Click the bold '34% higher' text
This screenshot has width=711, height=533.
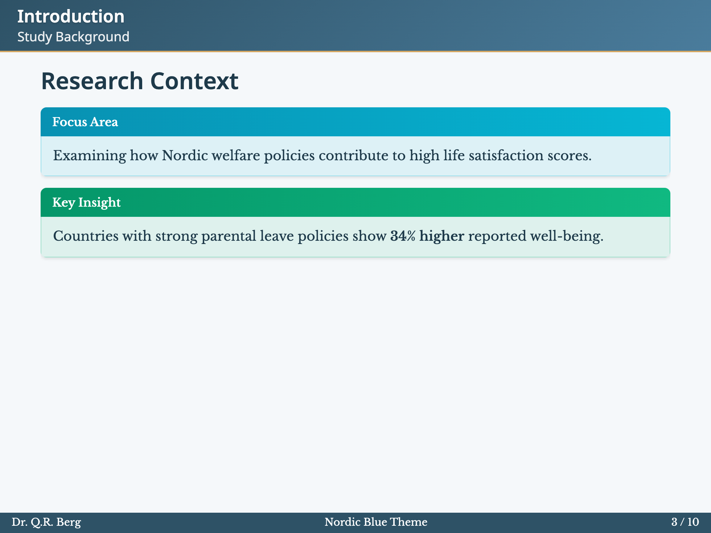coord(427,236)
